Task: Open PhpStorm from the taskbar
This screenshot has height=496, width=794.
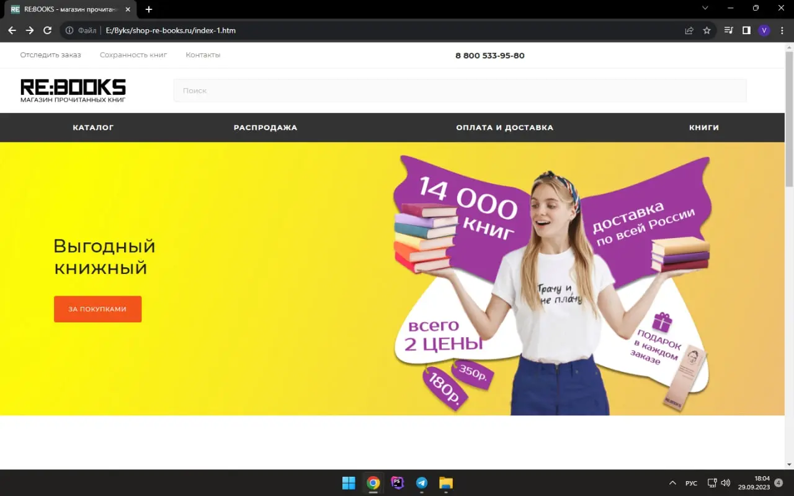Action: click(x=398, y=483)
